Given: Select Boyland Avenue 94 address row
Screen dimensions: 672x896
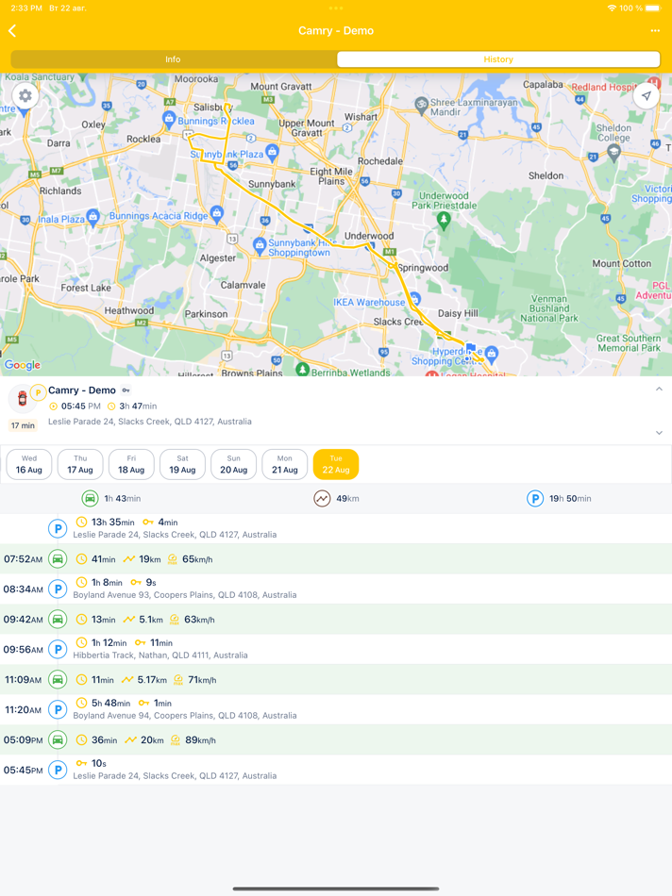Looking at the screenshot, I should coord(336,709).
